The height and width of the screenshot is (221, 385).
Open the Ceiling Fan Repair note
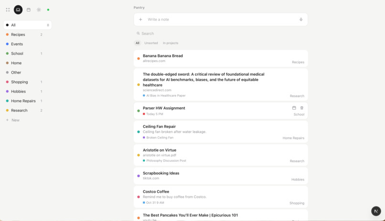221,132
